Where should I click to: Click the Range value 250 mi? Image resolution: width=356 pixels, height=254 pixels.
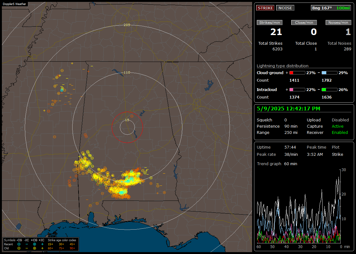click(291, 133)
